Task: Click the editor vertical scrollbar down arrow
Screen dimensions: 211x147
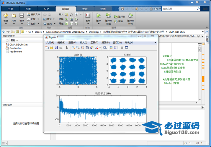Action: pos(200,99)
